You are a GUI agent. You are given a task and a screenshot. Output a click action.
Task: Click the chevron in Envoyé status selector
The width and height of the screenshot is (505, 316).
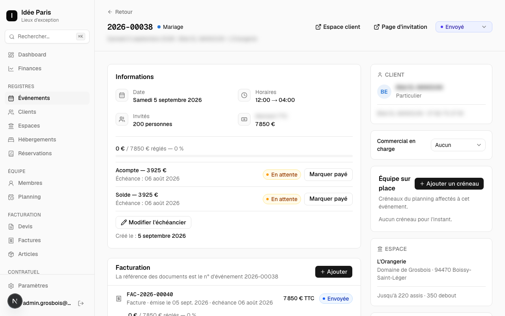[484, 27]
